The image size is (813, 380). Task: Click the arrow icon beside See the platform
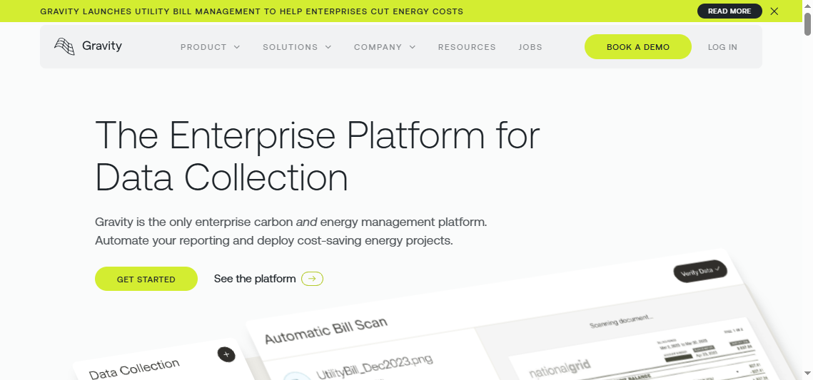312,279
